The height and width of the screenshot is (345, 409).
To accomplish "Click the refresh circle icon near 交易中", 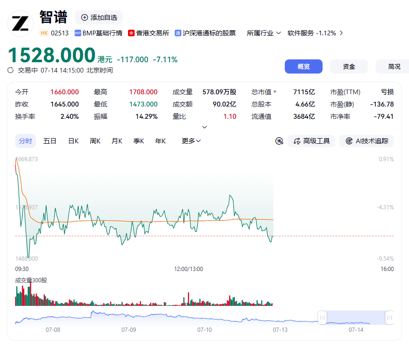I will [10, 70].
